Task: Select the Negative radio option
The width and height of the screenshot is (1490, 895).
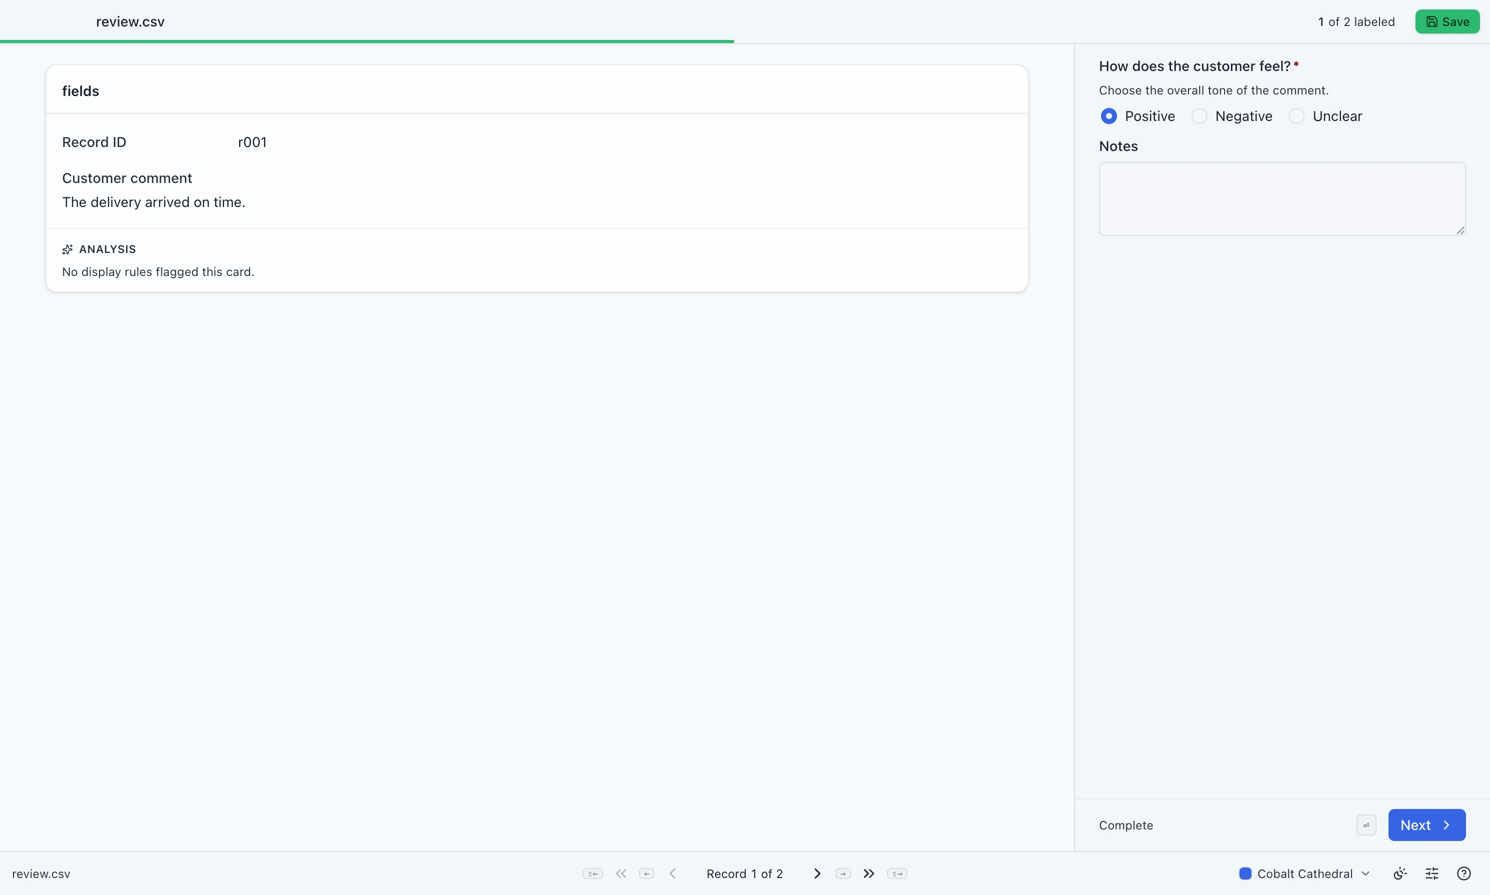Action: 1199,116
